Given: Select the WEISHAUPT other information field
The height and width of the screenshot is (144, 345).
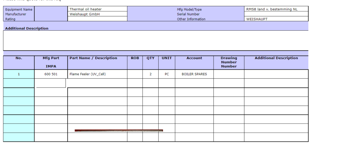Looking at the screenshot, I should 276,19.
